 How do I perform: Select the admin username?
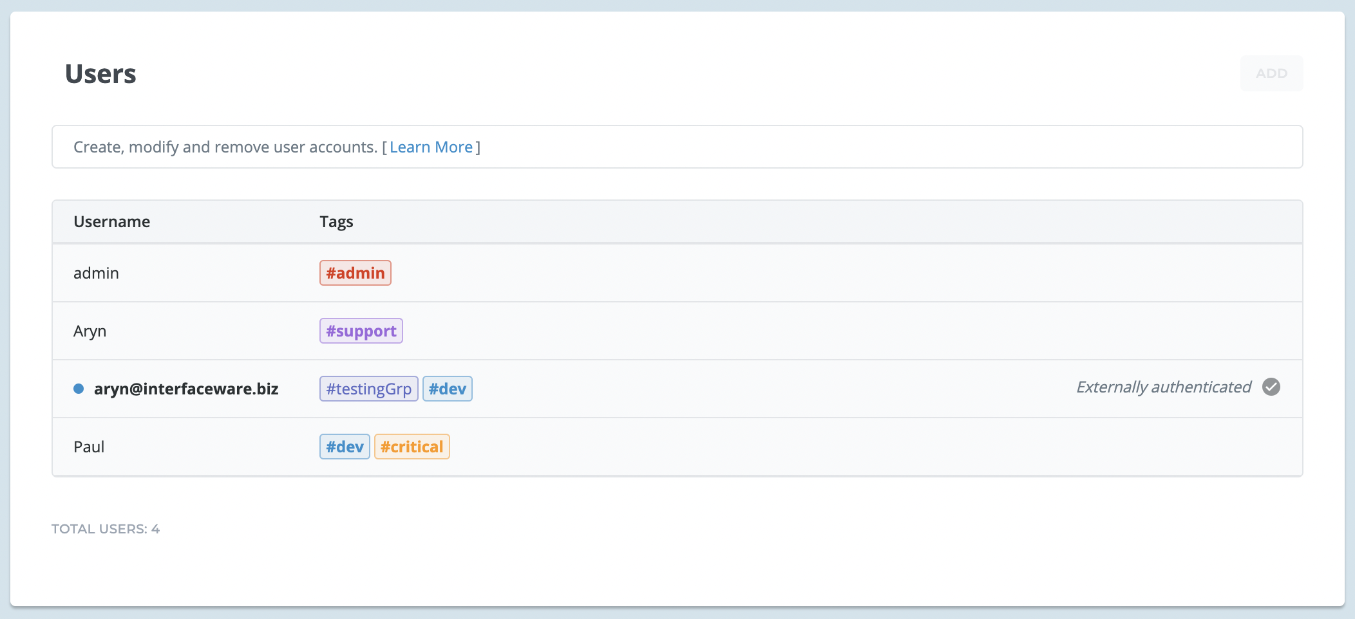[96, 273]
